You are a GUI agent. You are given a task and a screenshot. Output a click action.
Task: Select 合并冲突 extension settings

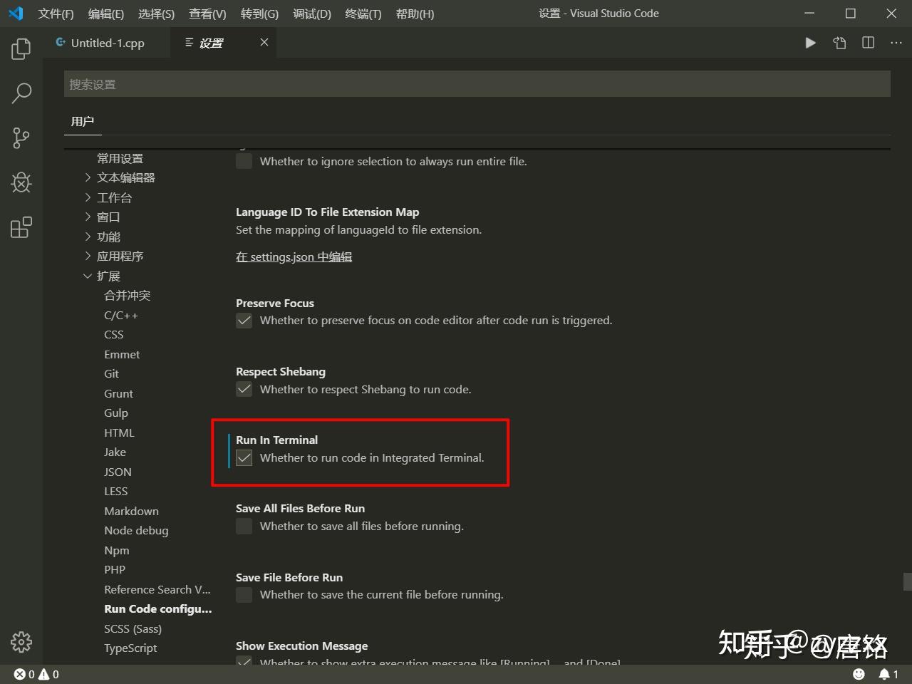(x=128, y=295)
